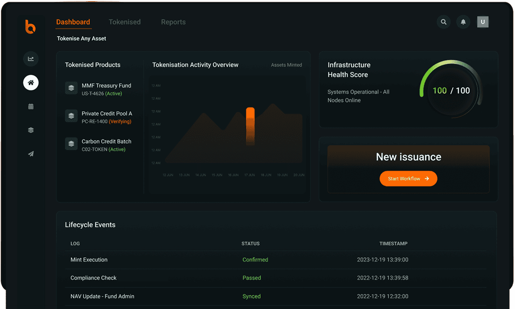Click the orange b logo

pos(31,27)
